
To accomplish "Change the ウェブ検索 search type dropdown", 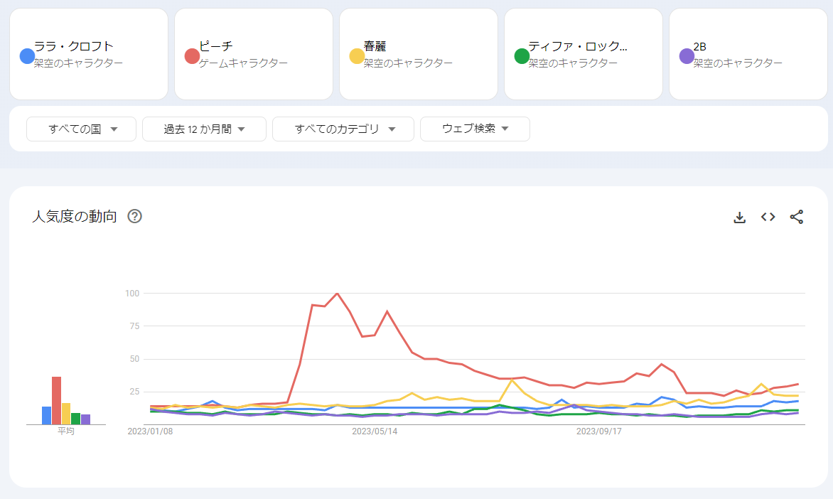I will pos(475,129).
